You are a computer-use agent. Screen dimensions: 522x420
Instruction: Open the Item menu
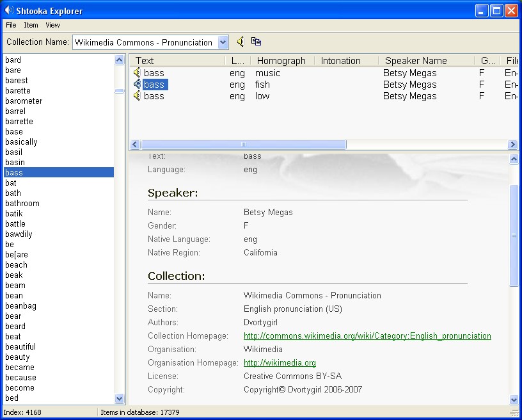coord(31,25)
